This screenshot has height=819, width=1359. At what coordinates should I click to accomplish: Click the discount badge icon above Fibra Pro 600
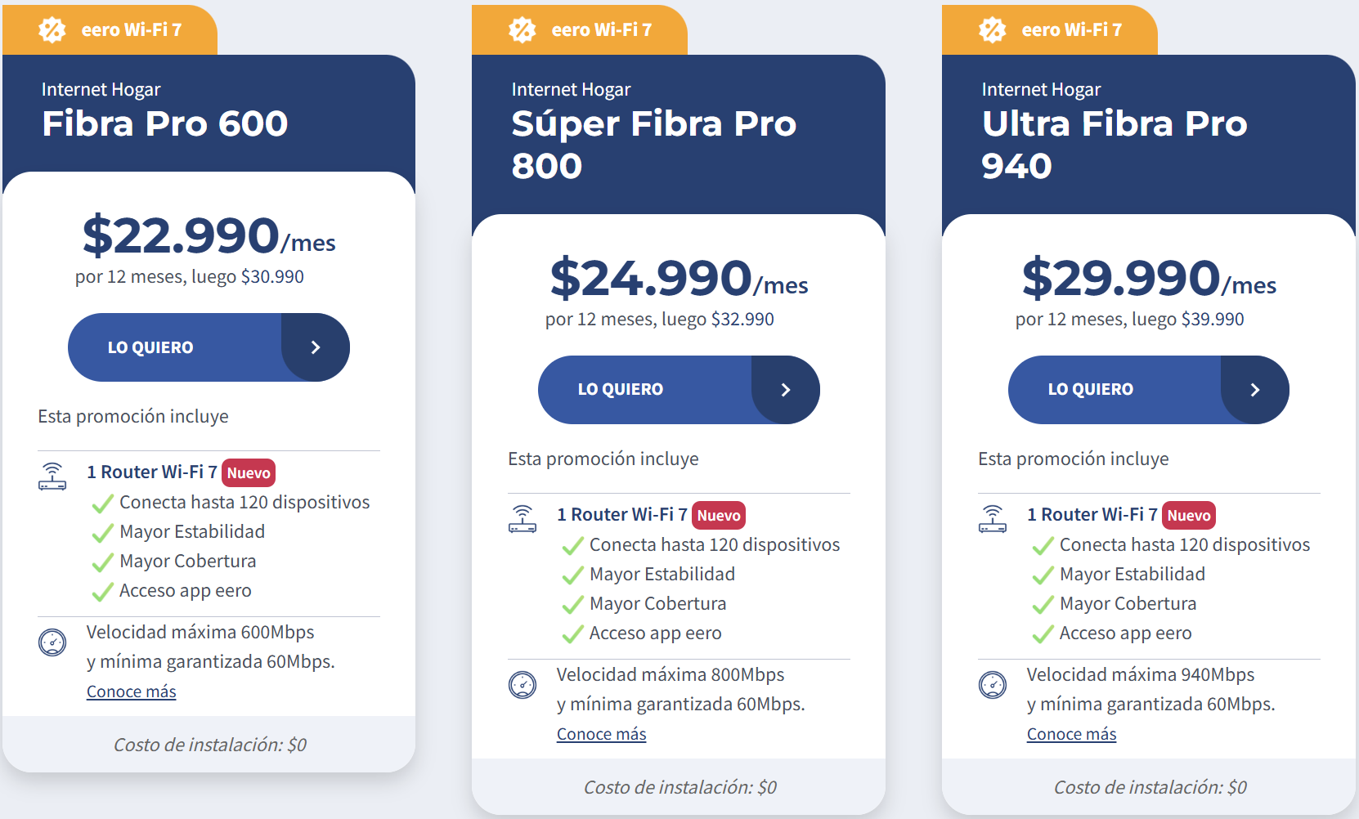point(52,30)
